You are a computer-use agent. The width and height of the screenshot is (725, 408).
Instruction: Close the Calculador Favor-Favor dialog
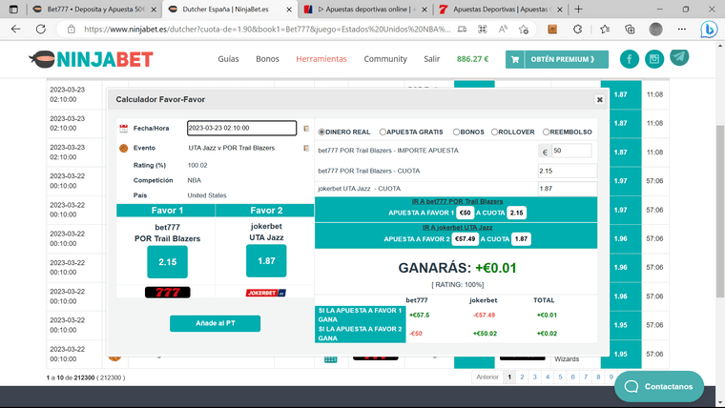click(600, 99)
